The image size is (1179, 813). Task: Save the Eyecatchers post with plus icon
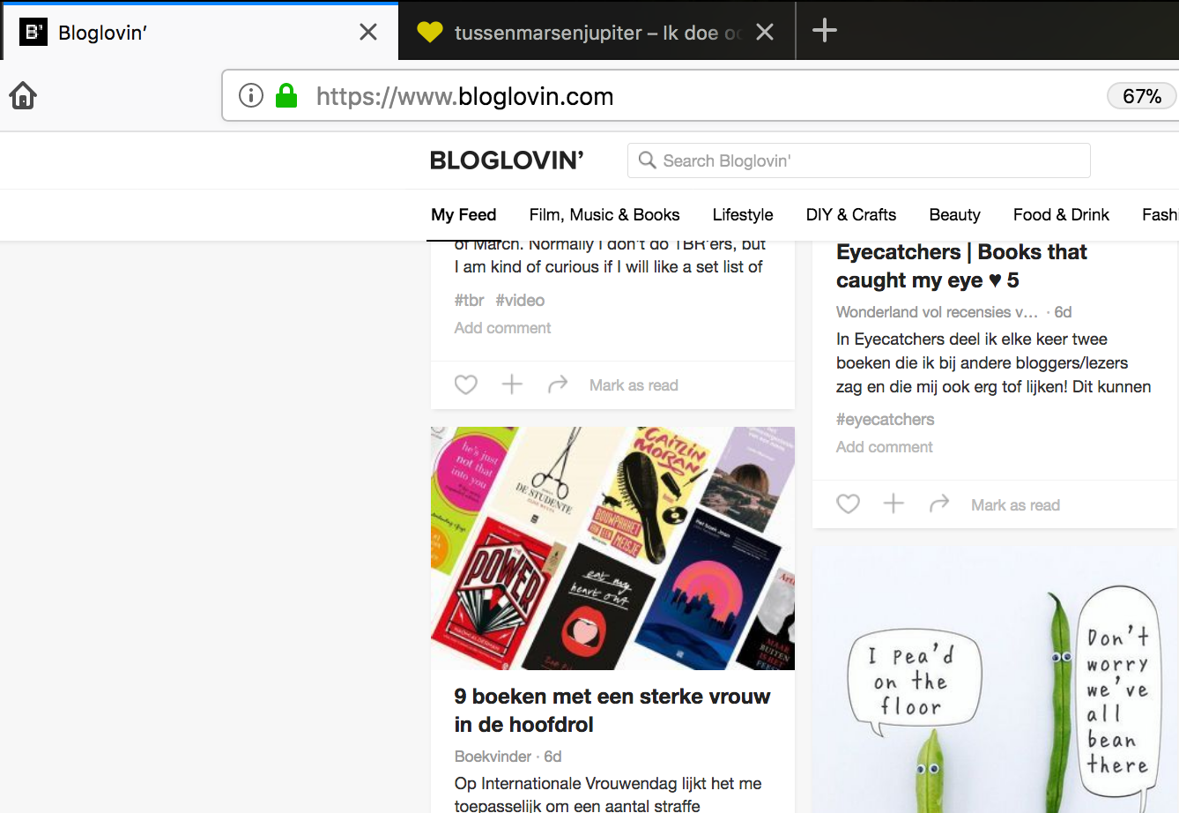[x=894, y=503]
